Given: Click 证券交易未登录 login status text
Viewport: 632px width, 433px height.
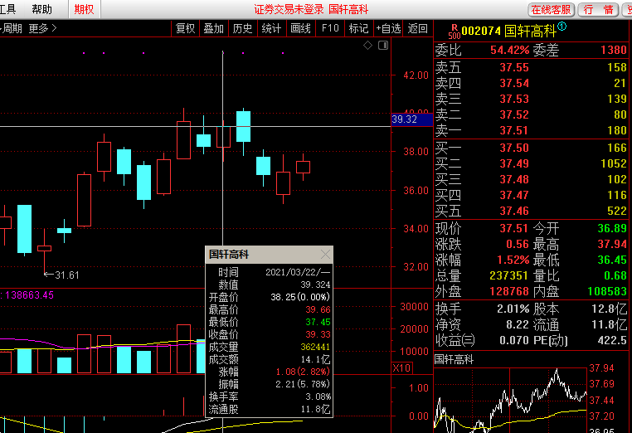Looking at the screenshot, I should (x=289, y=9).
